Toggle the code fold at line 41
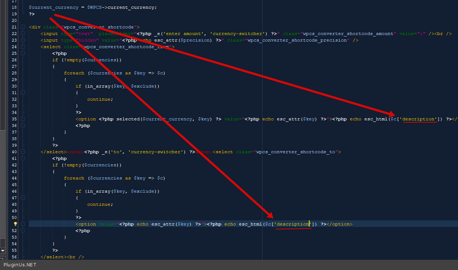Image resolution: width=458 pixels, height=270 pixels. [x=23, y=158]
